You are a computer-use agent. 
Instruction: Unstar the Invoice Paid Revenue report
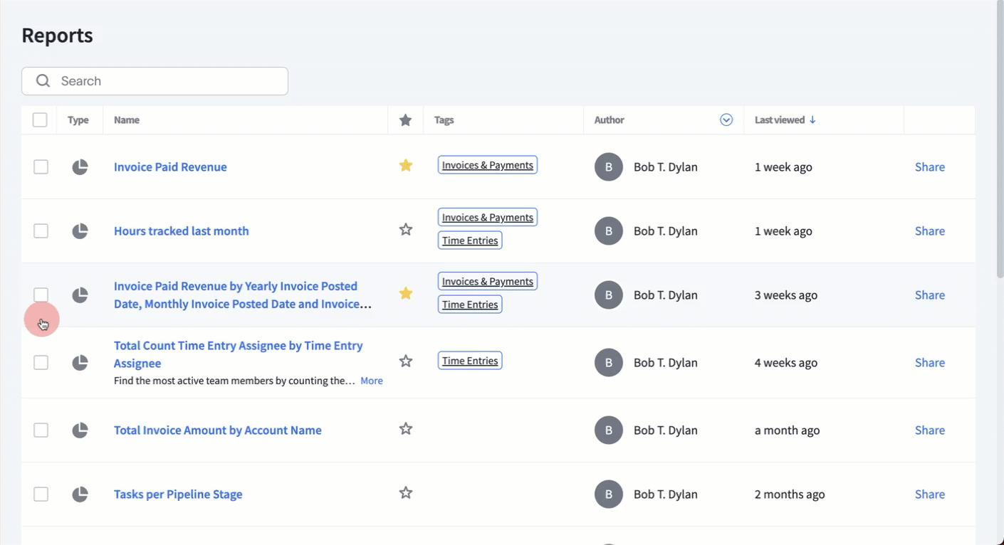coord(406,166)
